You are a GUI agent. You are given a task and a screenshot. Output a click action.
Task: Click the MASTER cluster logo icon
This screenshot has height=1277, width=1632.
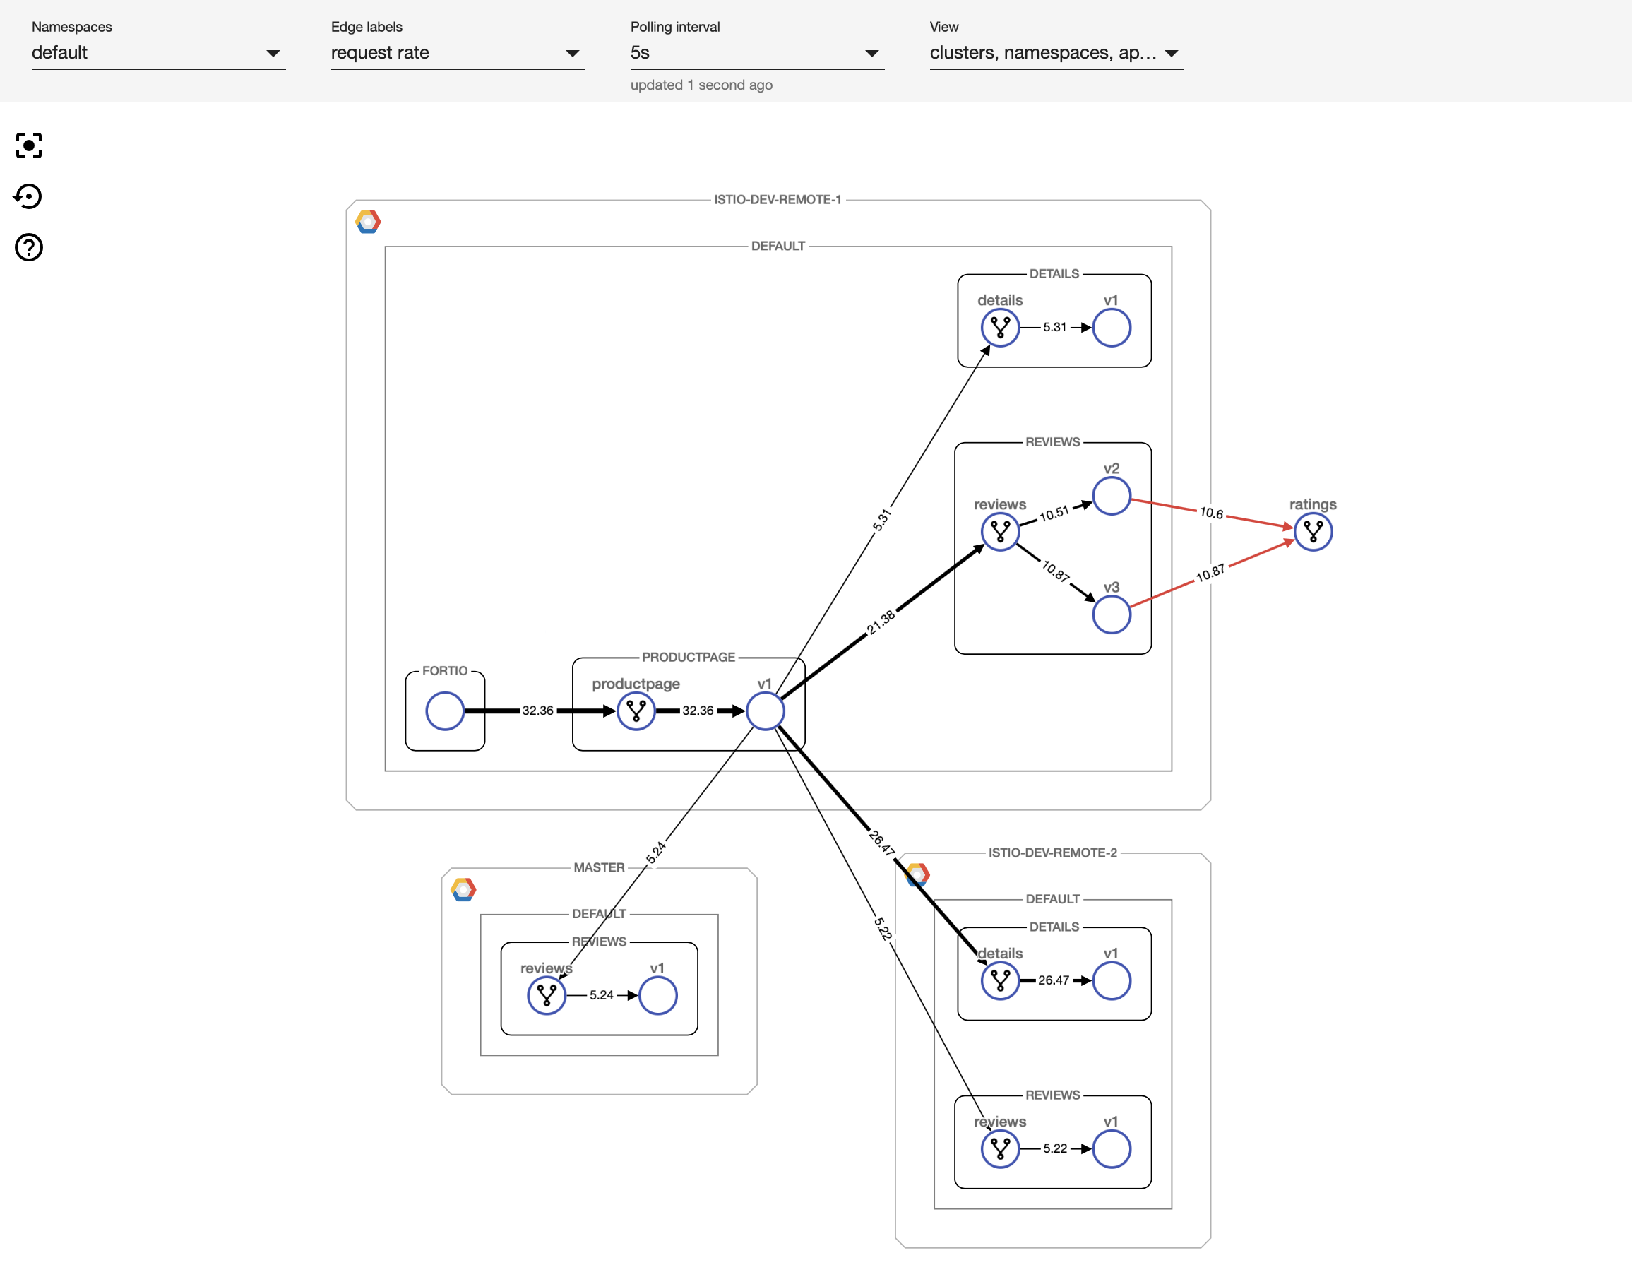463,890
